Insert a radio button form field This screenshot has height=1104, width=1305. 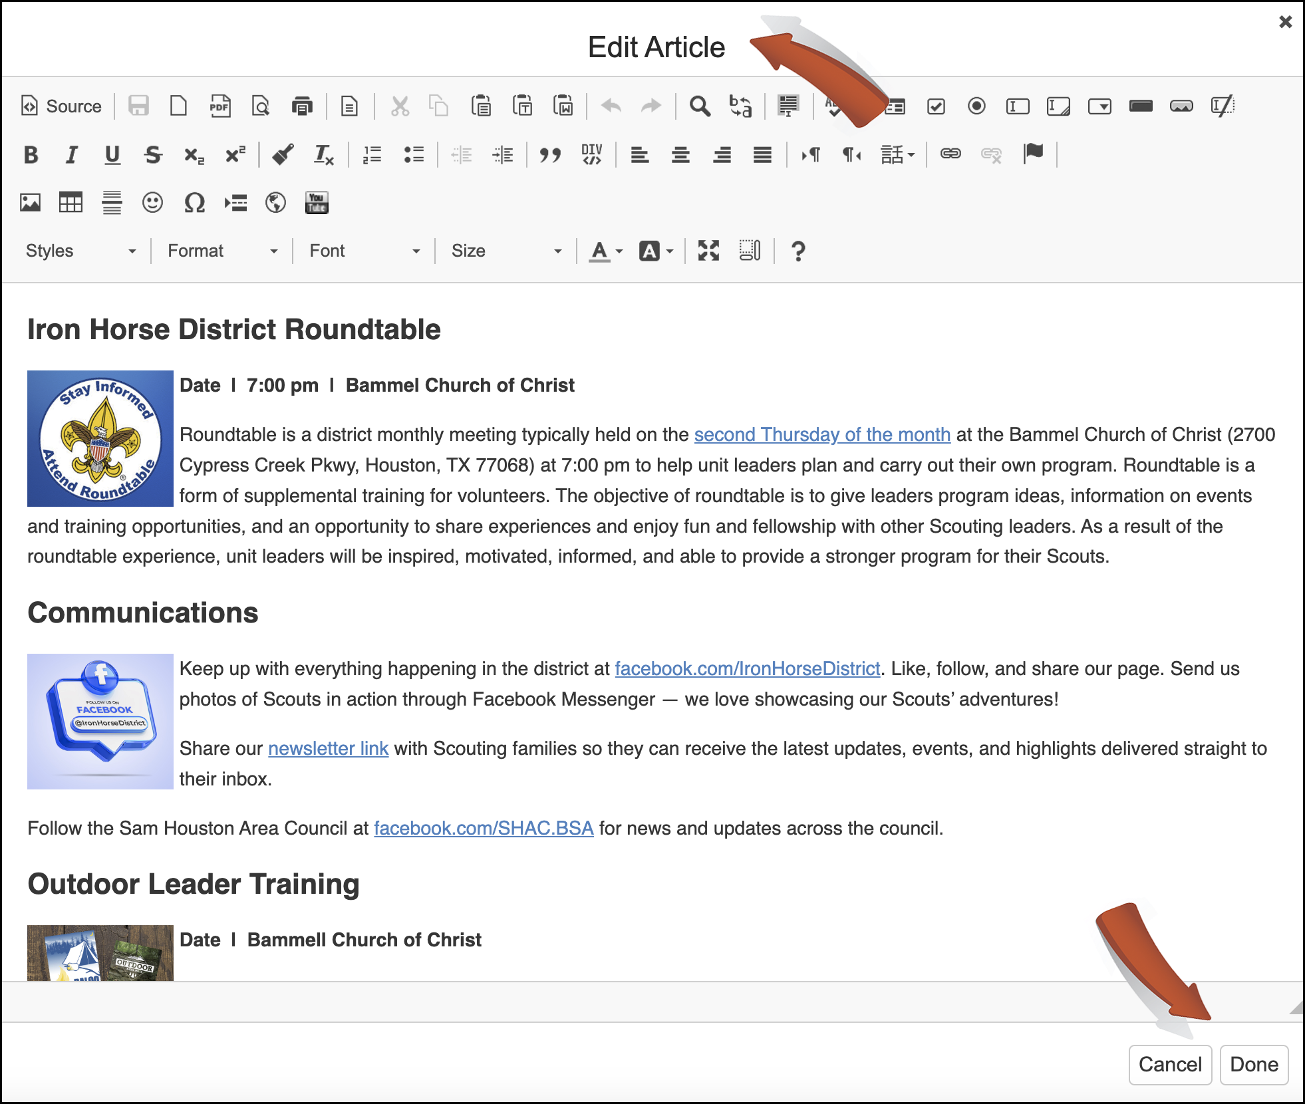pyautogui.click(x=976, y=106)
